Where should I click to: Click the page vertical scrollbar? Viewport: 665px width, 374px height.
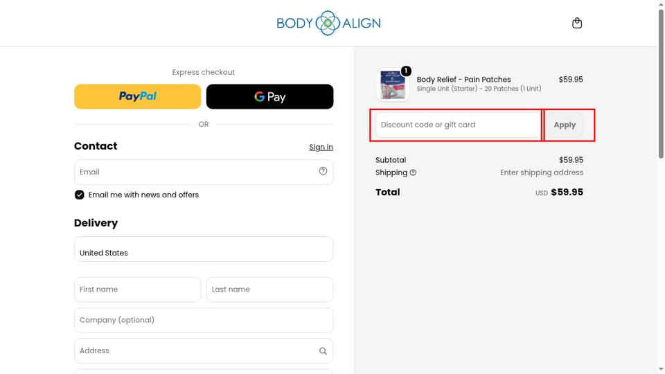tap(661, 84)
